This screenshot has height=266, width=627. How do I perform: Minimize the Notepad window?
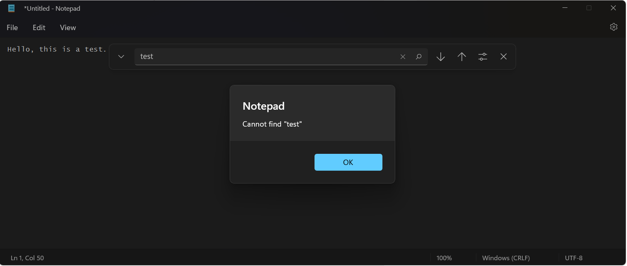(x=565, y=8)
